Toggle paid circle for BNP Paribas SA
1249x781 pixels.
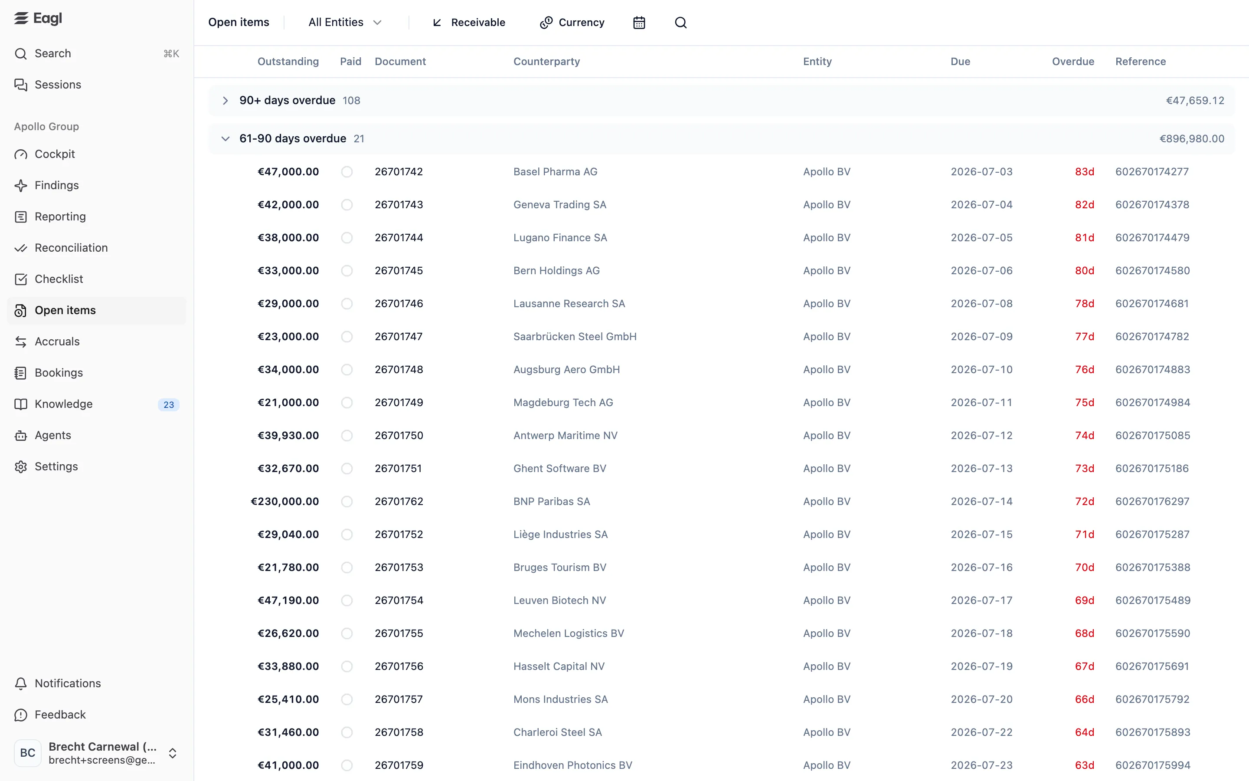(347, 502)
